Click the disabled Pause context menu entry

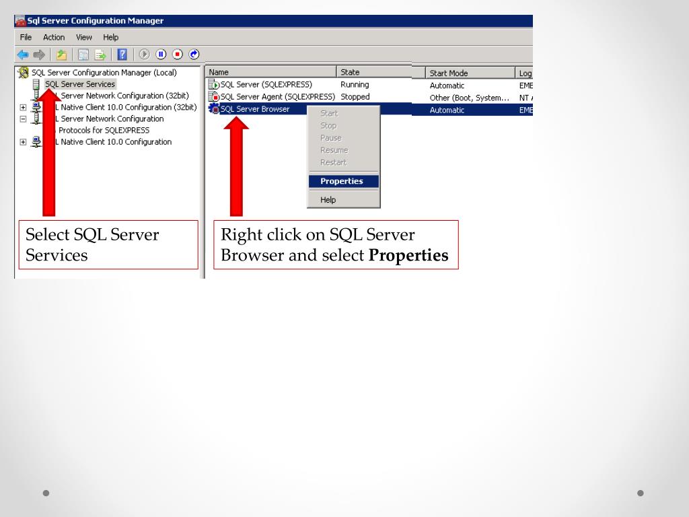[344, 138]
